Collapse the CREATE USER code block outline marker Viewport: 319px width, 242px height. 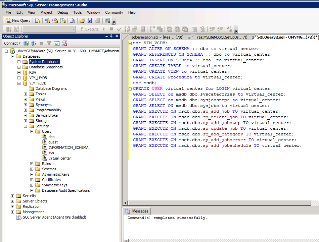tap(130, 89)
